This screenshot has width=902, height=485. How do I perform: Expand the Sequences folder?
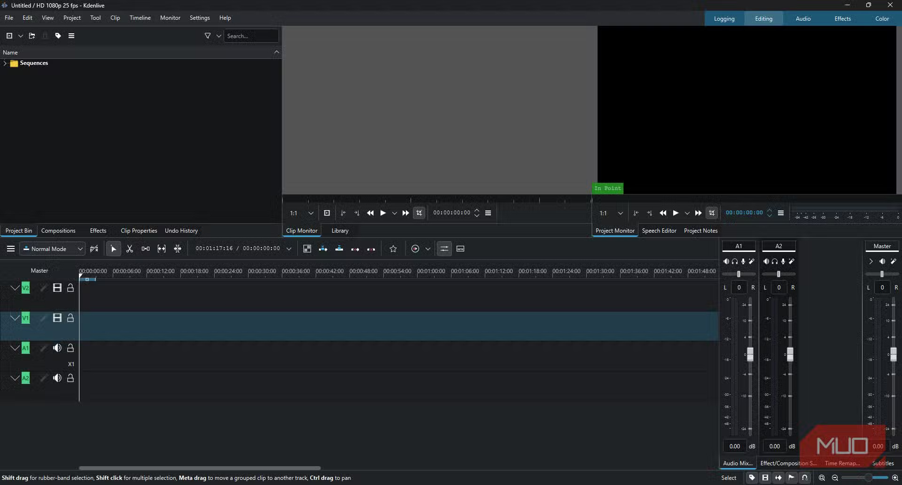point(5,63)
